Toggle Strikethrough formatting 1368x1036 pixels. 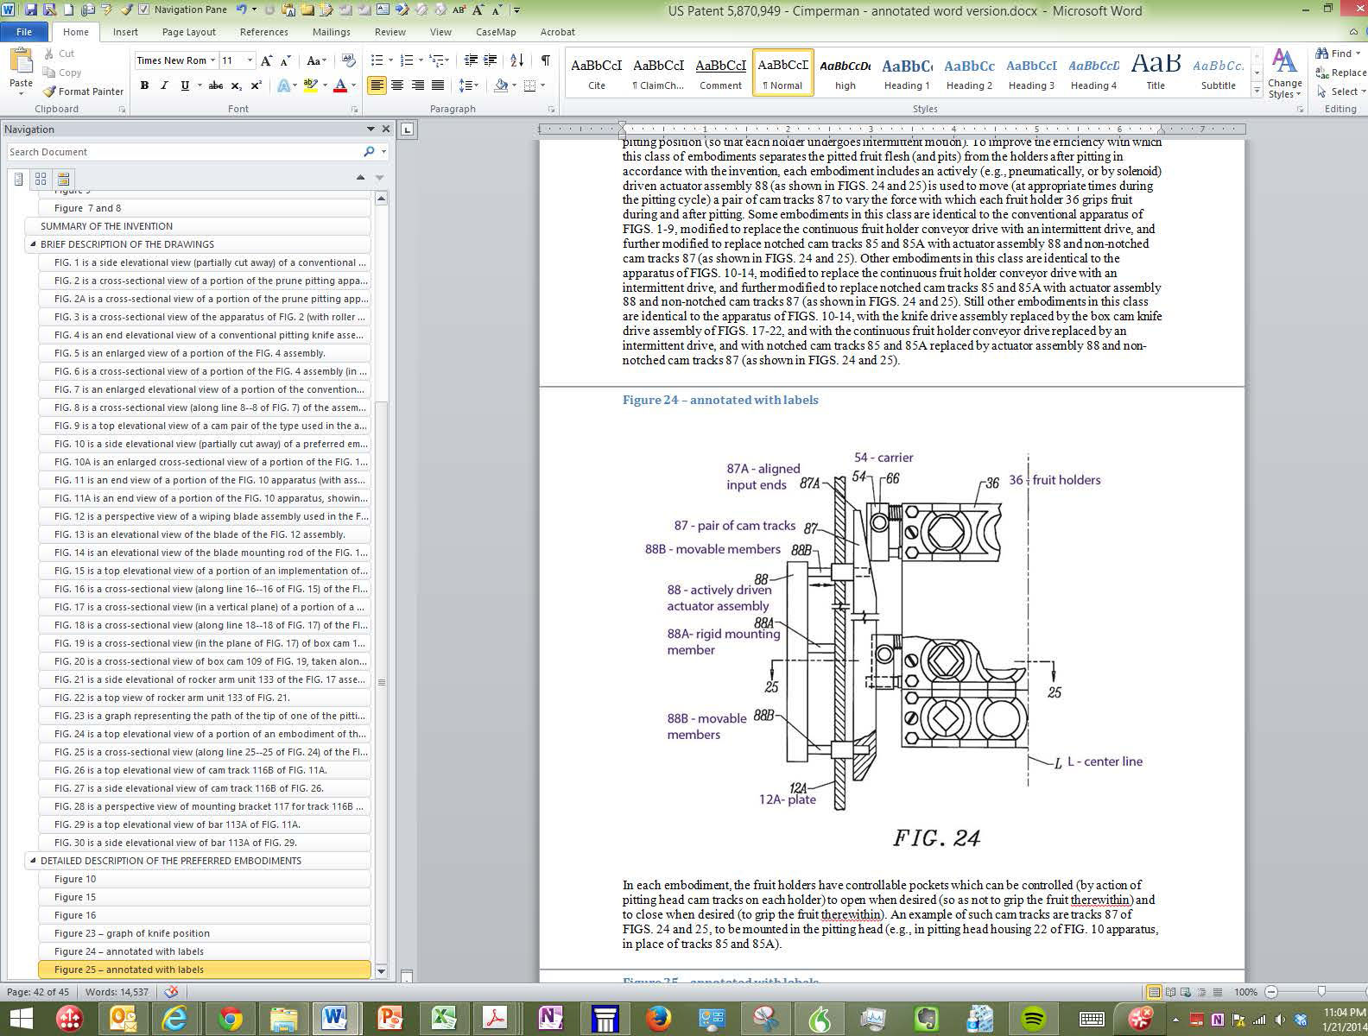coord(216,85)
